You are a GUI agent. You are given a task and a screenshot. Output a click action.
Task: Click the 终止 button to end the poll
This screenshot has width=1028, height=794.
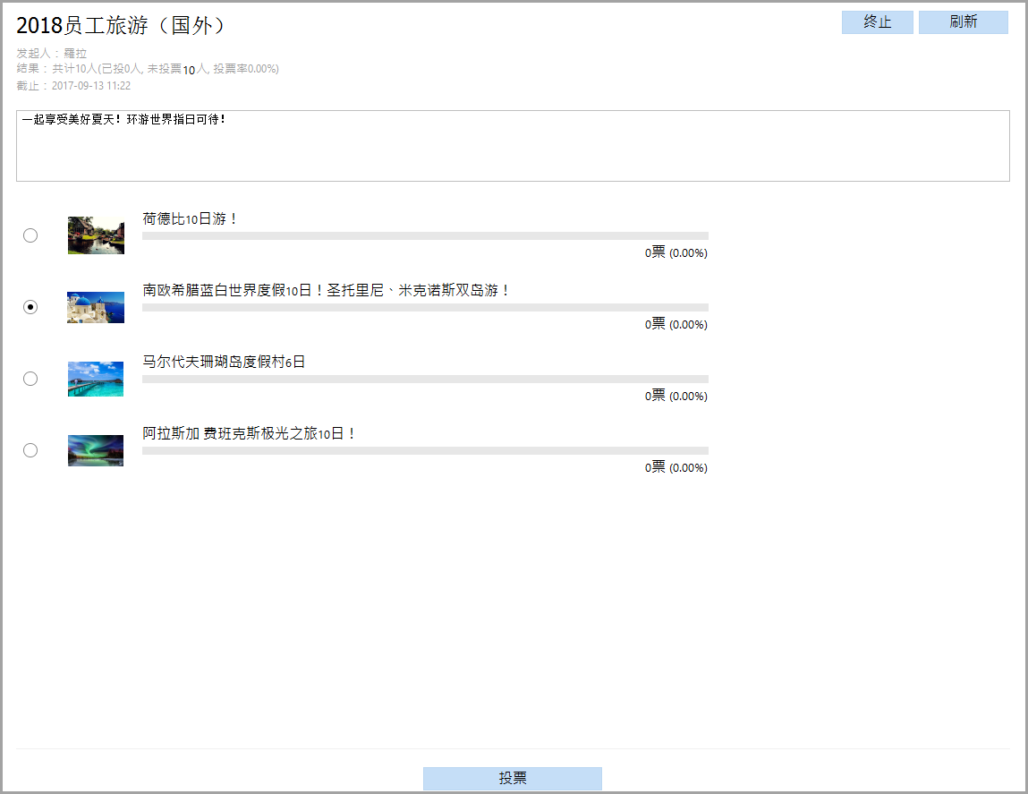click(x=877, y=22)
